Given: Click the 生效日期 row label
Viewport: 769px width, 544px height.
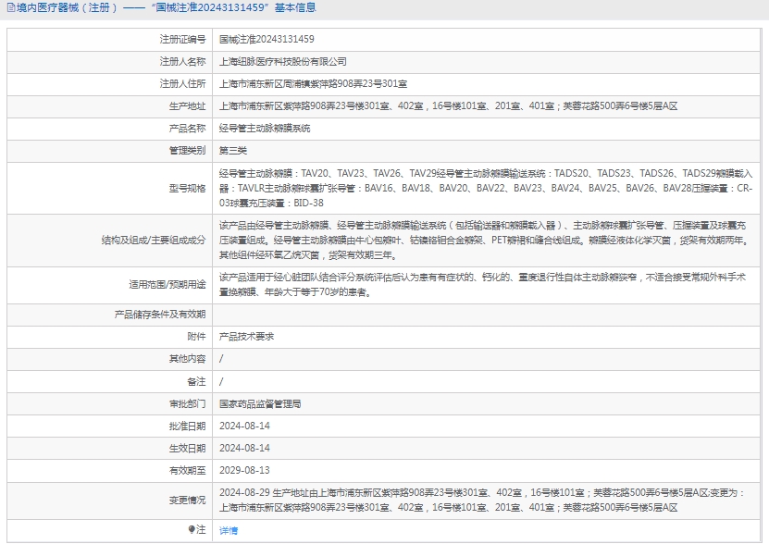Looking at the screenshot, I should (187, 449).
